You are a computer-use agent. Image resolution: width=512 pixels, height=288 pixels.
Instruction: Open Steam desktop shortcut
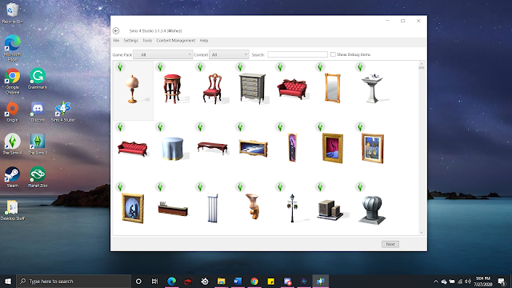(x=12, y=177)
